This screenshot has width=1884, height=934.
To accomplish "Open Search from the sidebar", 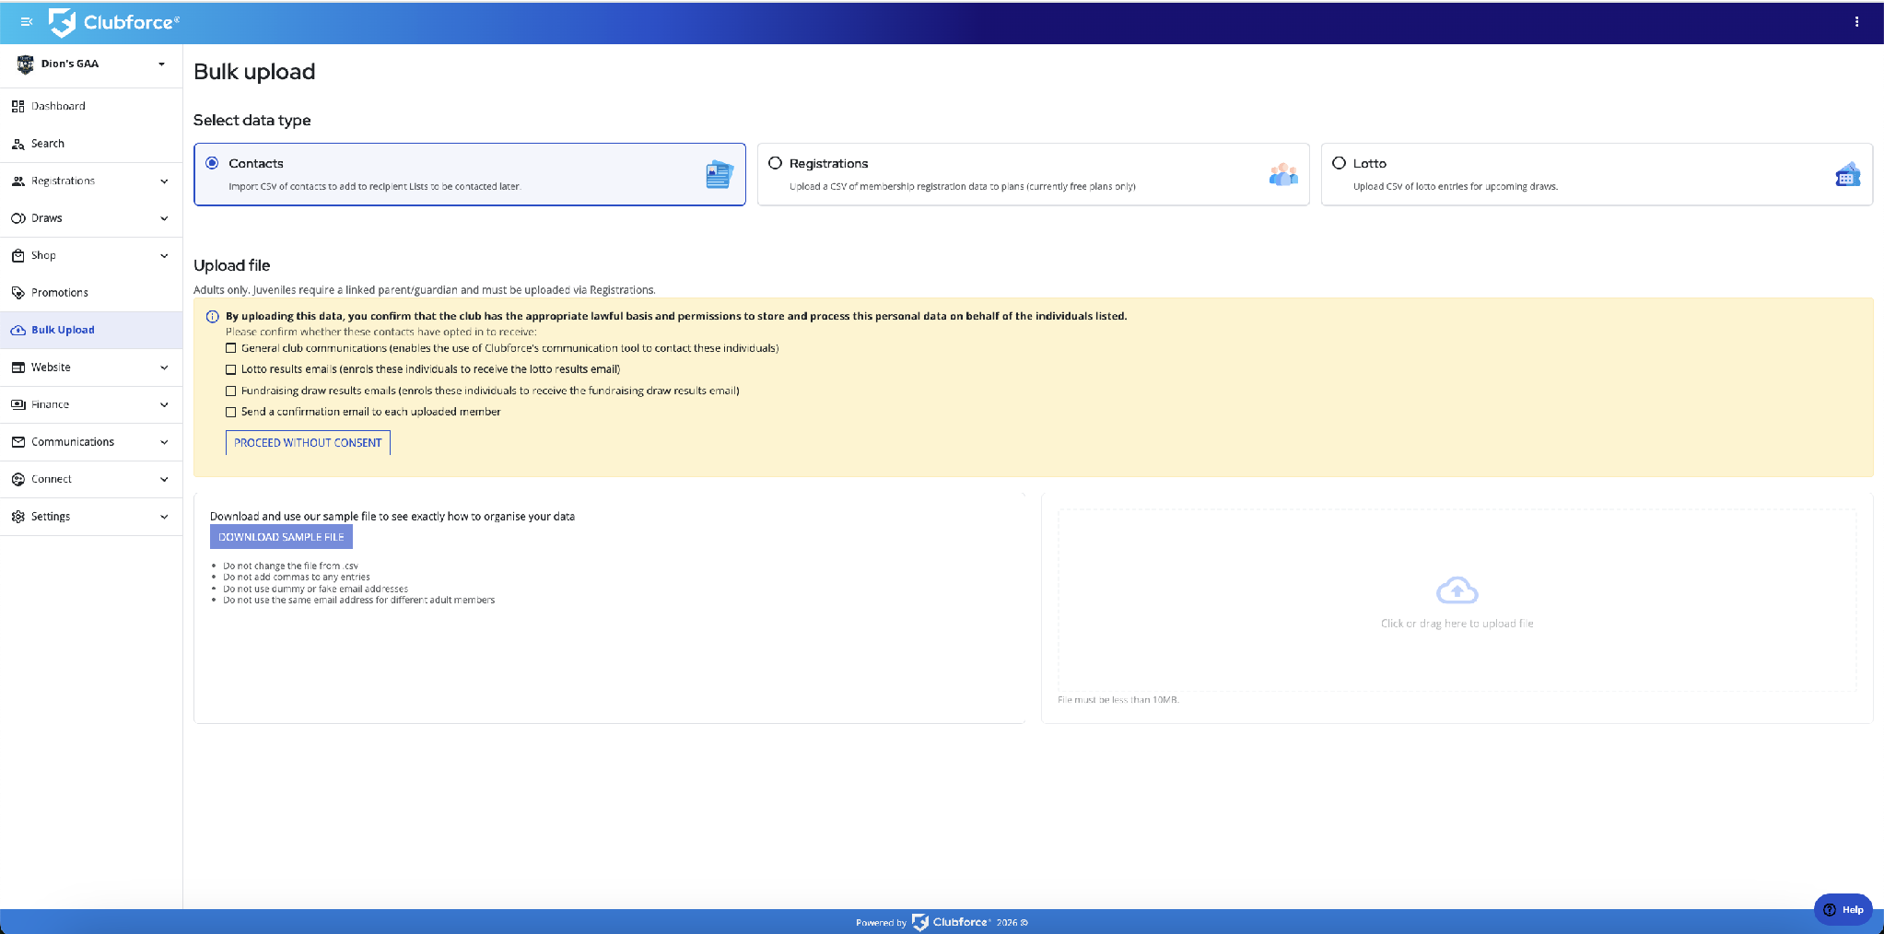I will coord(91,144).
